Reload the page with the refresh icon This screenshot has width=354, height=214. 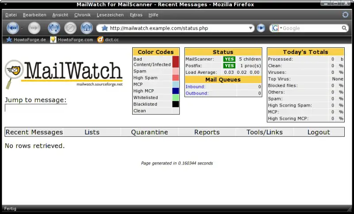click(54, 28)
